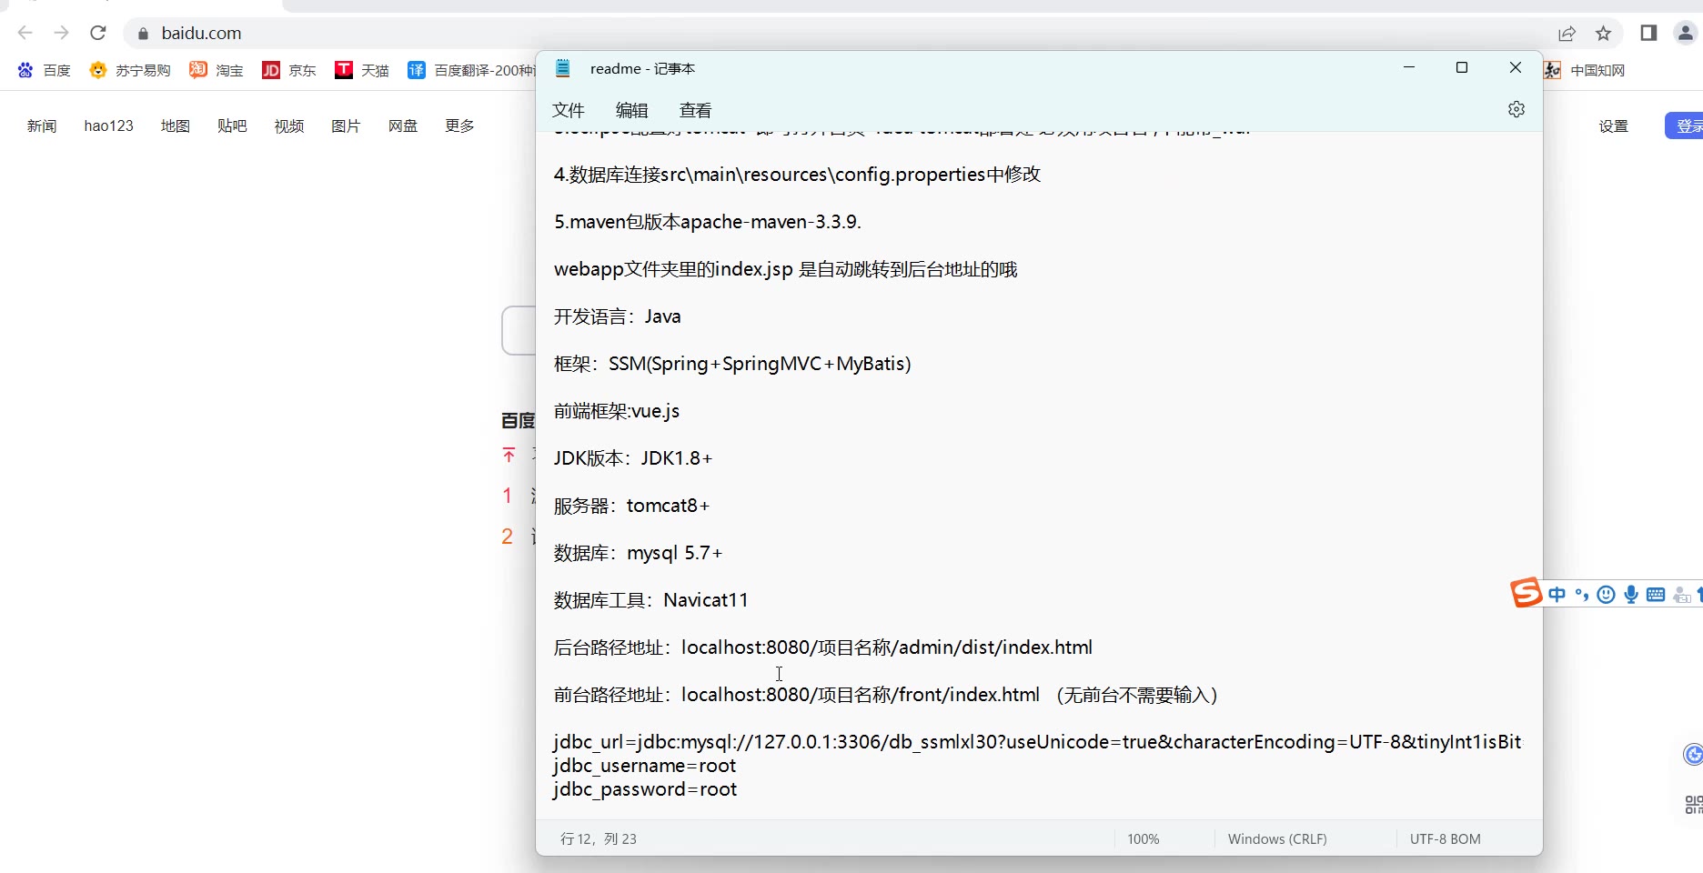The width and height of the screenshot is (1703, 873).
Task: Open Notepad settings gear
Action: pyautogui.click(x=1517, y=109)
